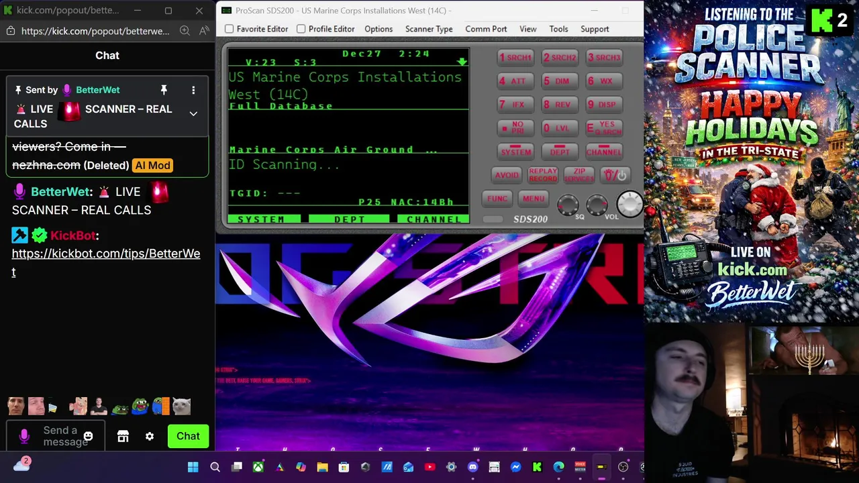Click the backlight/power key on SDS200
859x483 pixels.
click(615, 175)
